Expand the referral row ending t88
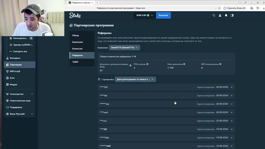Image resolution: width=265 pixels, height=149 pixels. [x=166, y=129]
